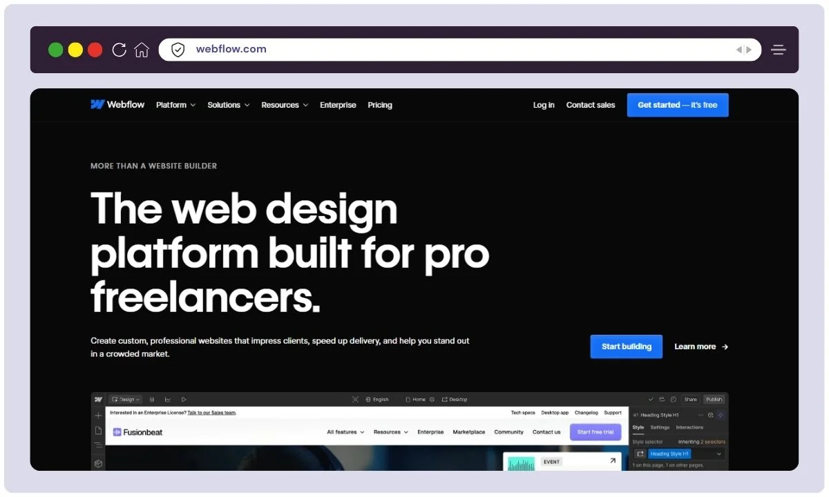Open the Pricing page
This screenshot has width=829, height=497.
tap(380, 105)
